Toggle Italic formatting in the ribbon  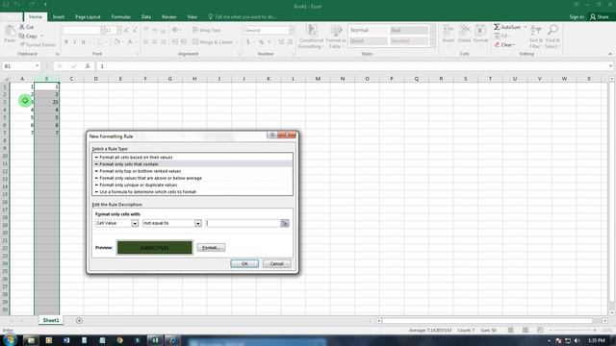(x=75, y=42)
